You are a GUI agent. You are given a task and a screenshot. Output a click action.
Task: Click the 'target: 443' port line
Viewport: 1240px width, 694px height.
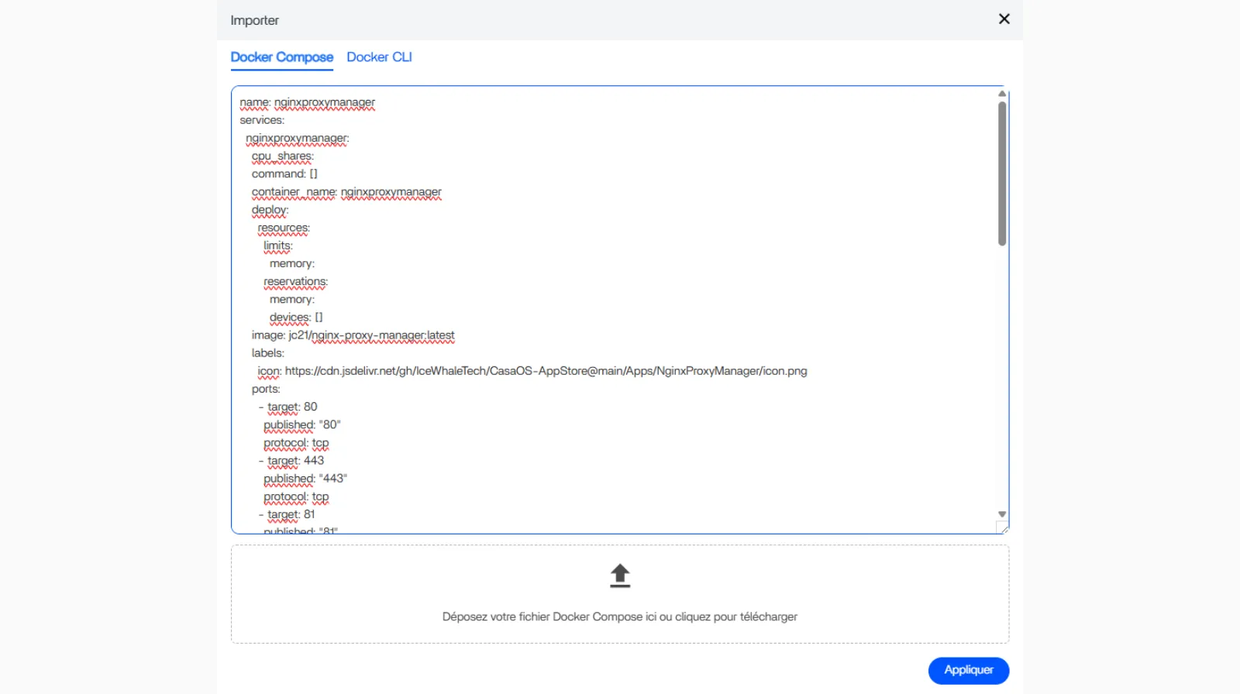[295, 461]
